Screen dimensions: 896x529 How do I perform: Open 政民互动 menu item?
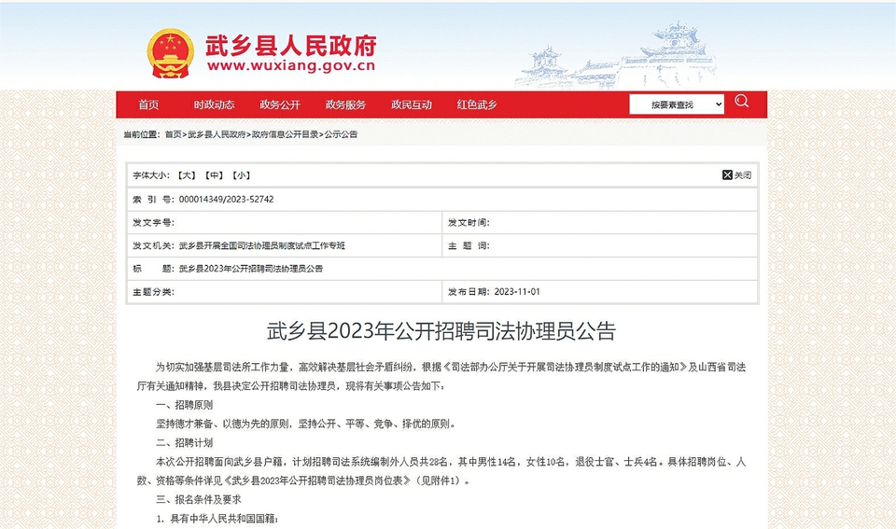point(412,104)
